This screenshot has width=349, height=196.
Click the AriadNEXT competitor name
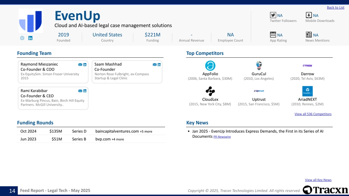[x=307, y=100]
